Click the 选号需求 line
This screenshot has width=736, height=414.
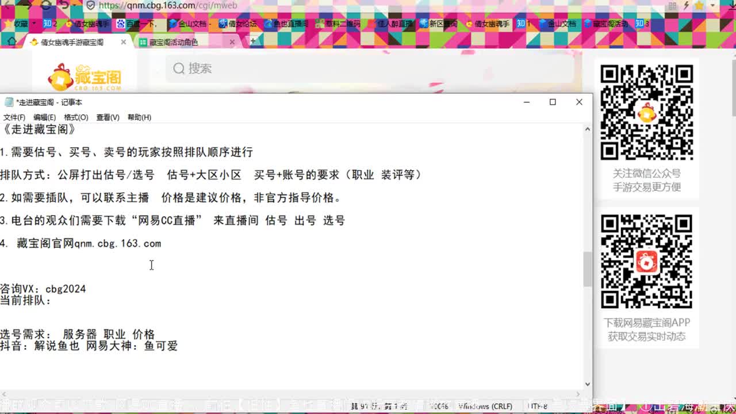[x=78, y=334]
